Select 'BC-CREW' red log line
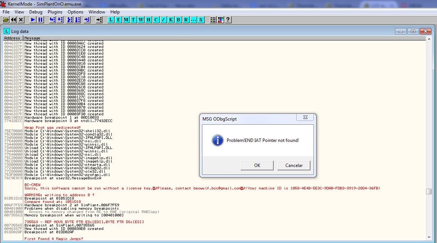This screenshot has width=437, height=243. [x=32, y=185]
